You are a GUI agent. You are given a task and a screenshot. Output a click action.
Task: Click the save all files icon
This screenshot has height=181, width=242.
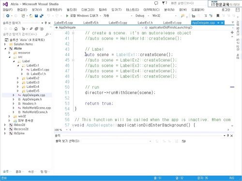(42, 16)
